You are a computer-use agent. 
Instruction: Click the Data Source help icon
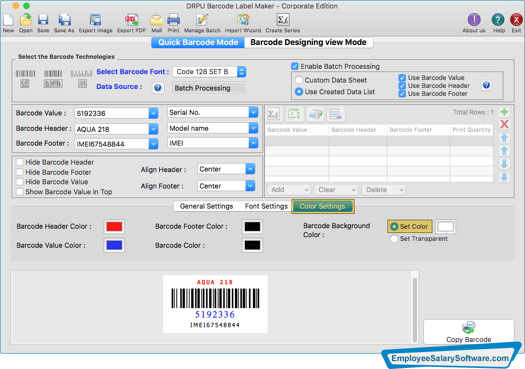[x=158, y=88]
